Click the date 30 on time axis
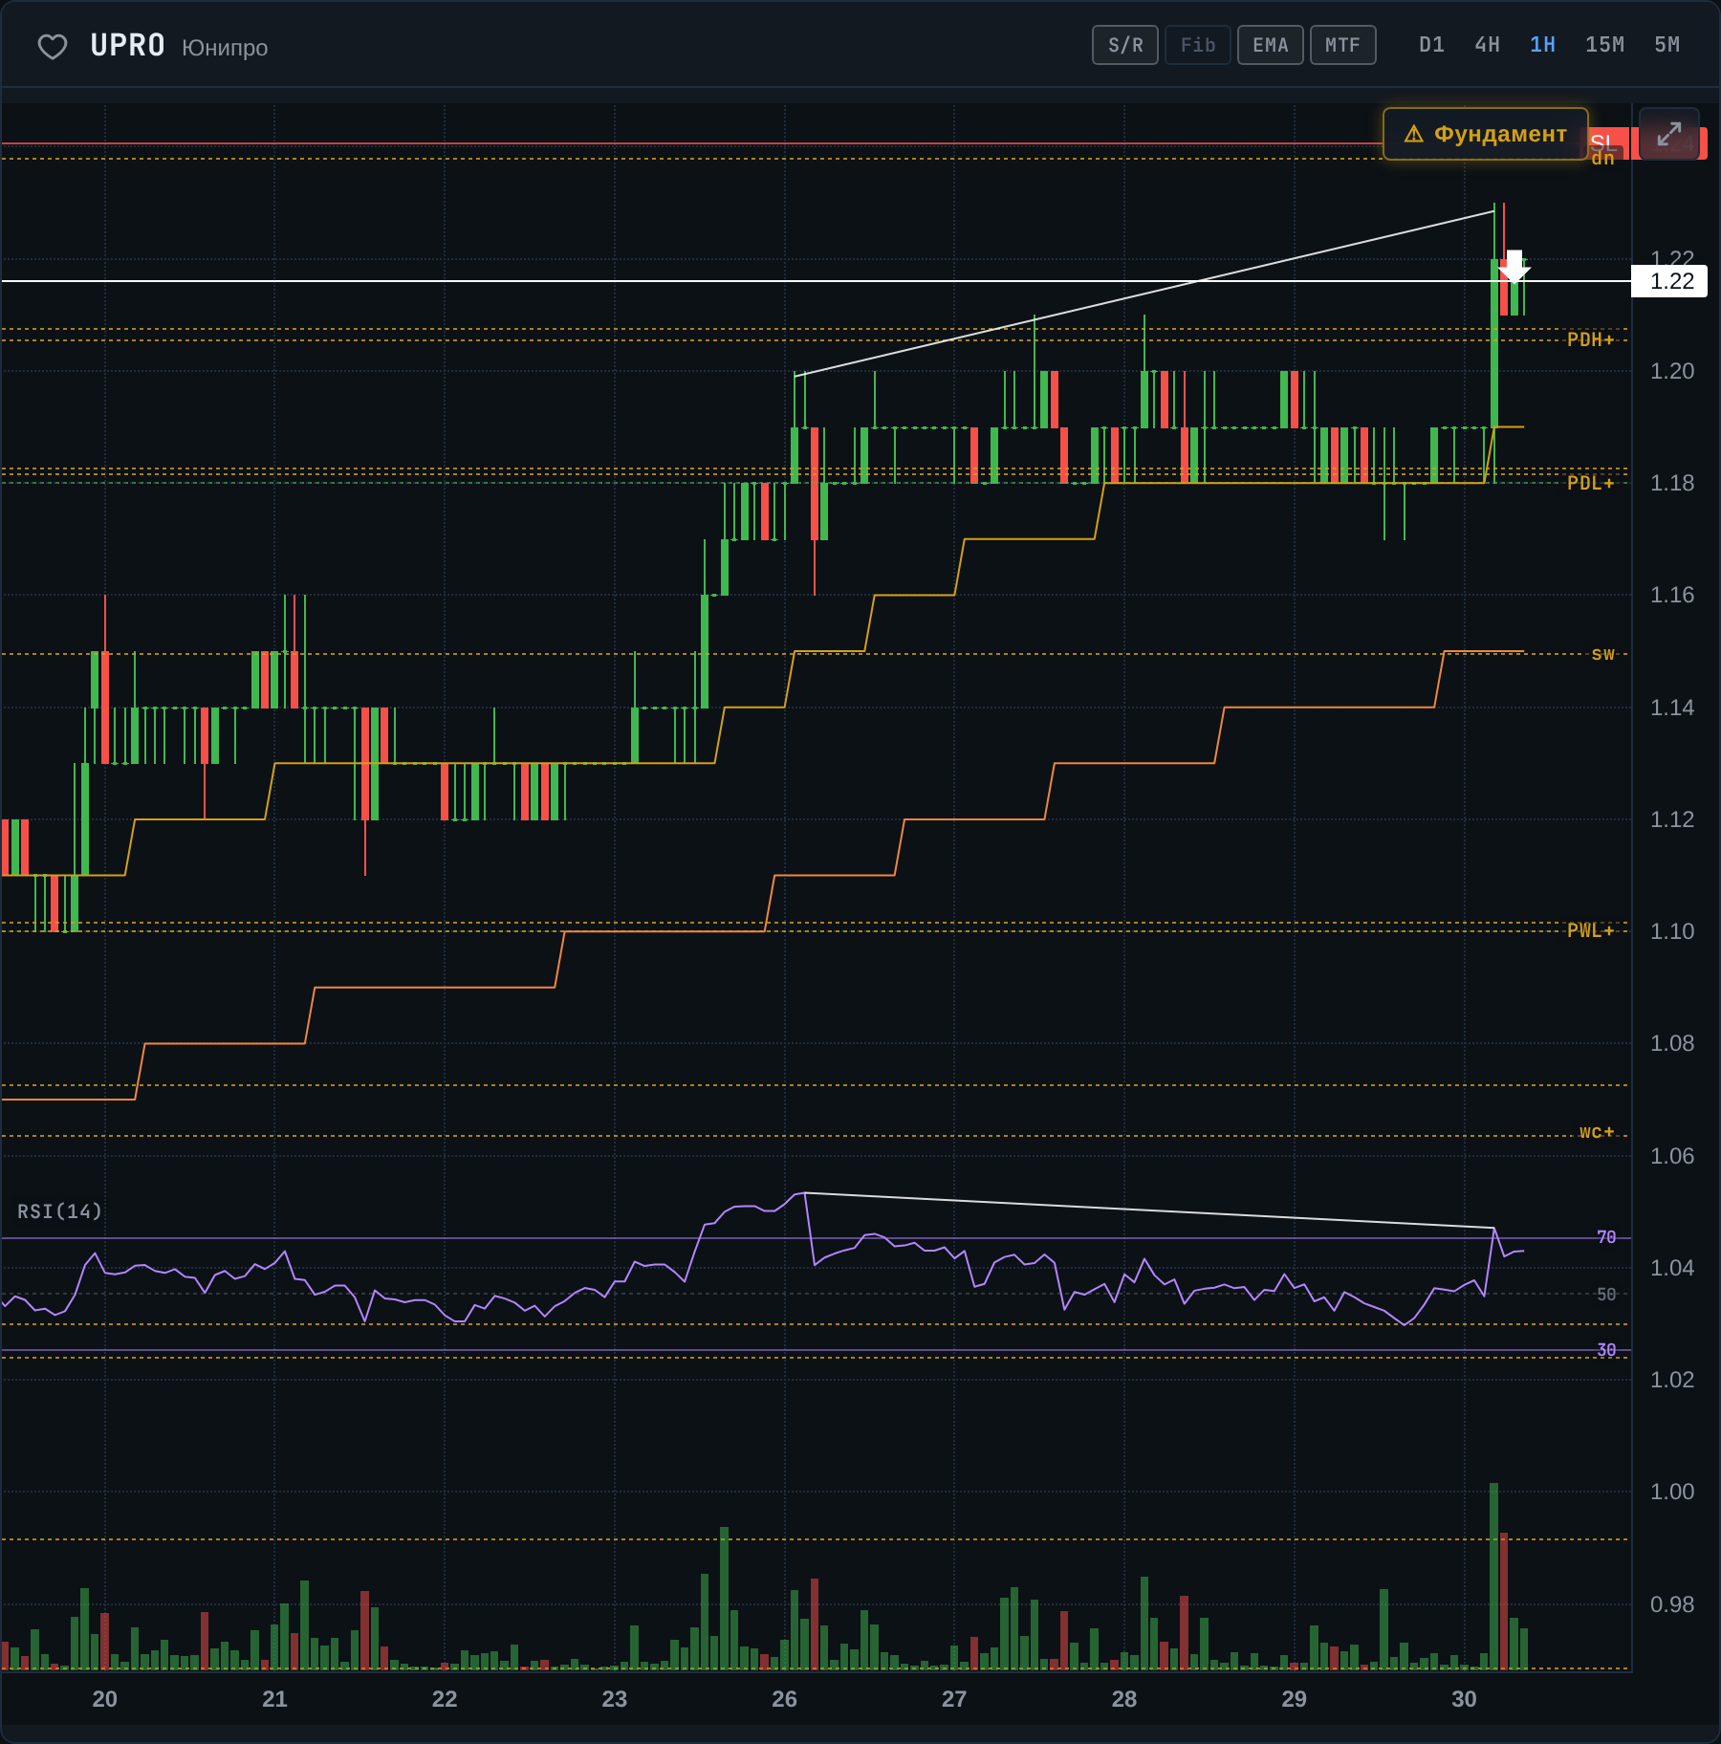This screenshot has height=1744, width=1721. click(1464, 1699)
